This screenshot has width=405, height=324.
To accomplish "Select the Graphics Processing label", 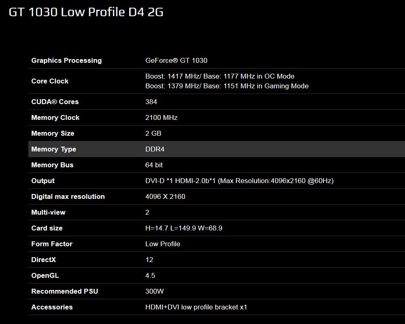I will coord(66,60).
